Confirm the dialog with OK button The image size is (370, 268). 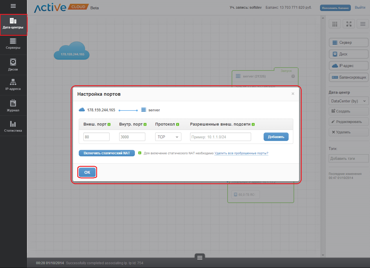pos(87,172)
